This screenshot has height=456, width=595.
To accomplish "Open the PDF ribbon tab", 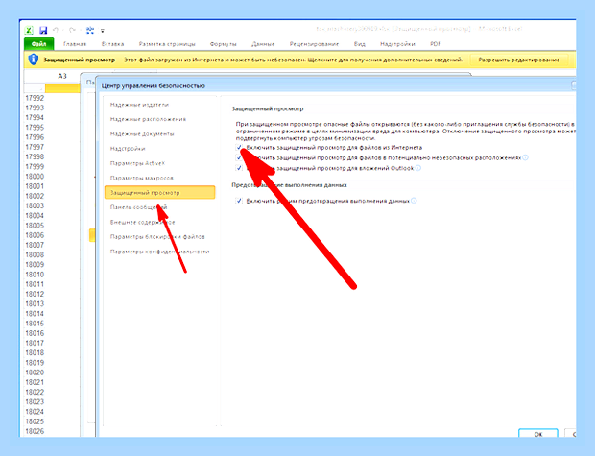I will [436, 44].
